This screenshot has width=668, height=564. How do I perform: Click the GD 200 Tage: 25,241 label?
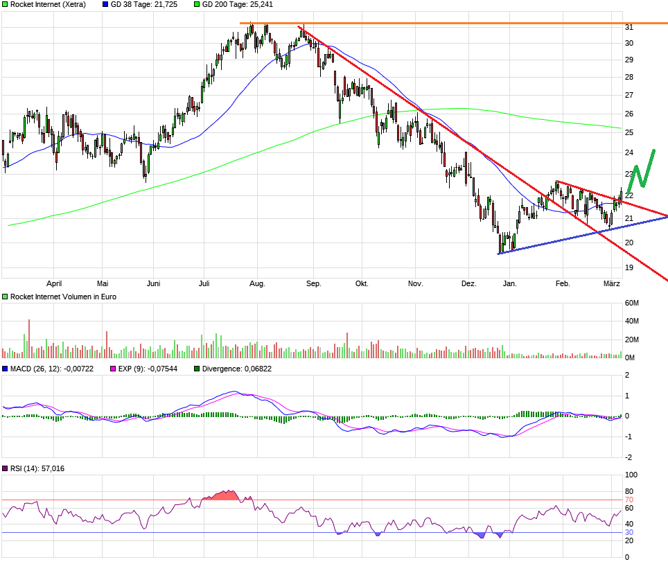tap(239, 5)
